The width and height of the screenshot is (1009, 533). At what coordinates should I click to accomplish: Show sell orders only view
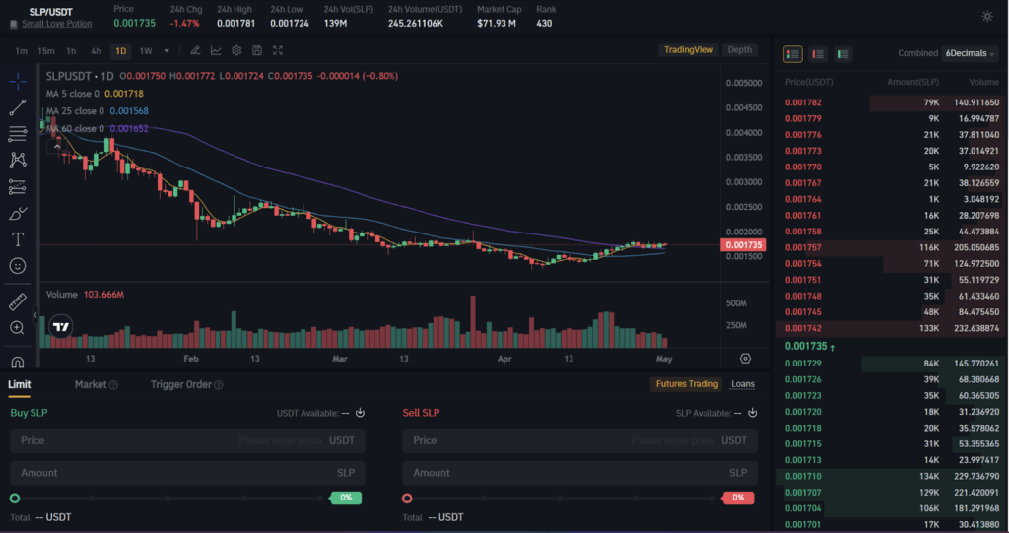pos(818,54)
